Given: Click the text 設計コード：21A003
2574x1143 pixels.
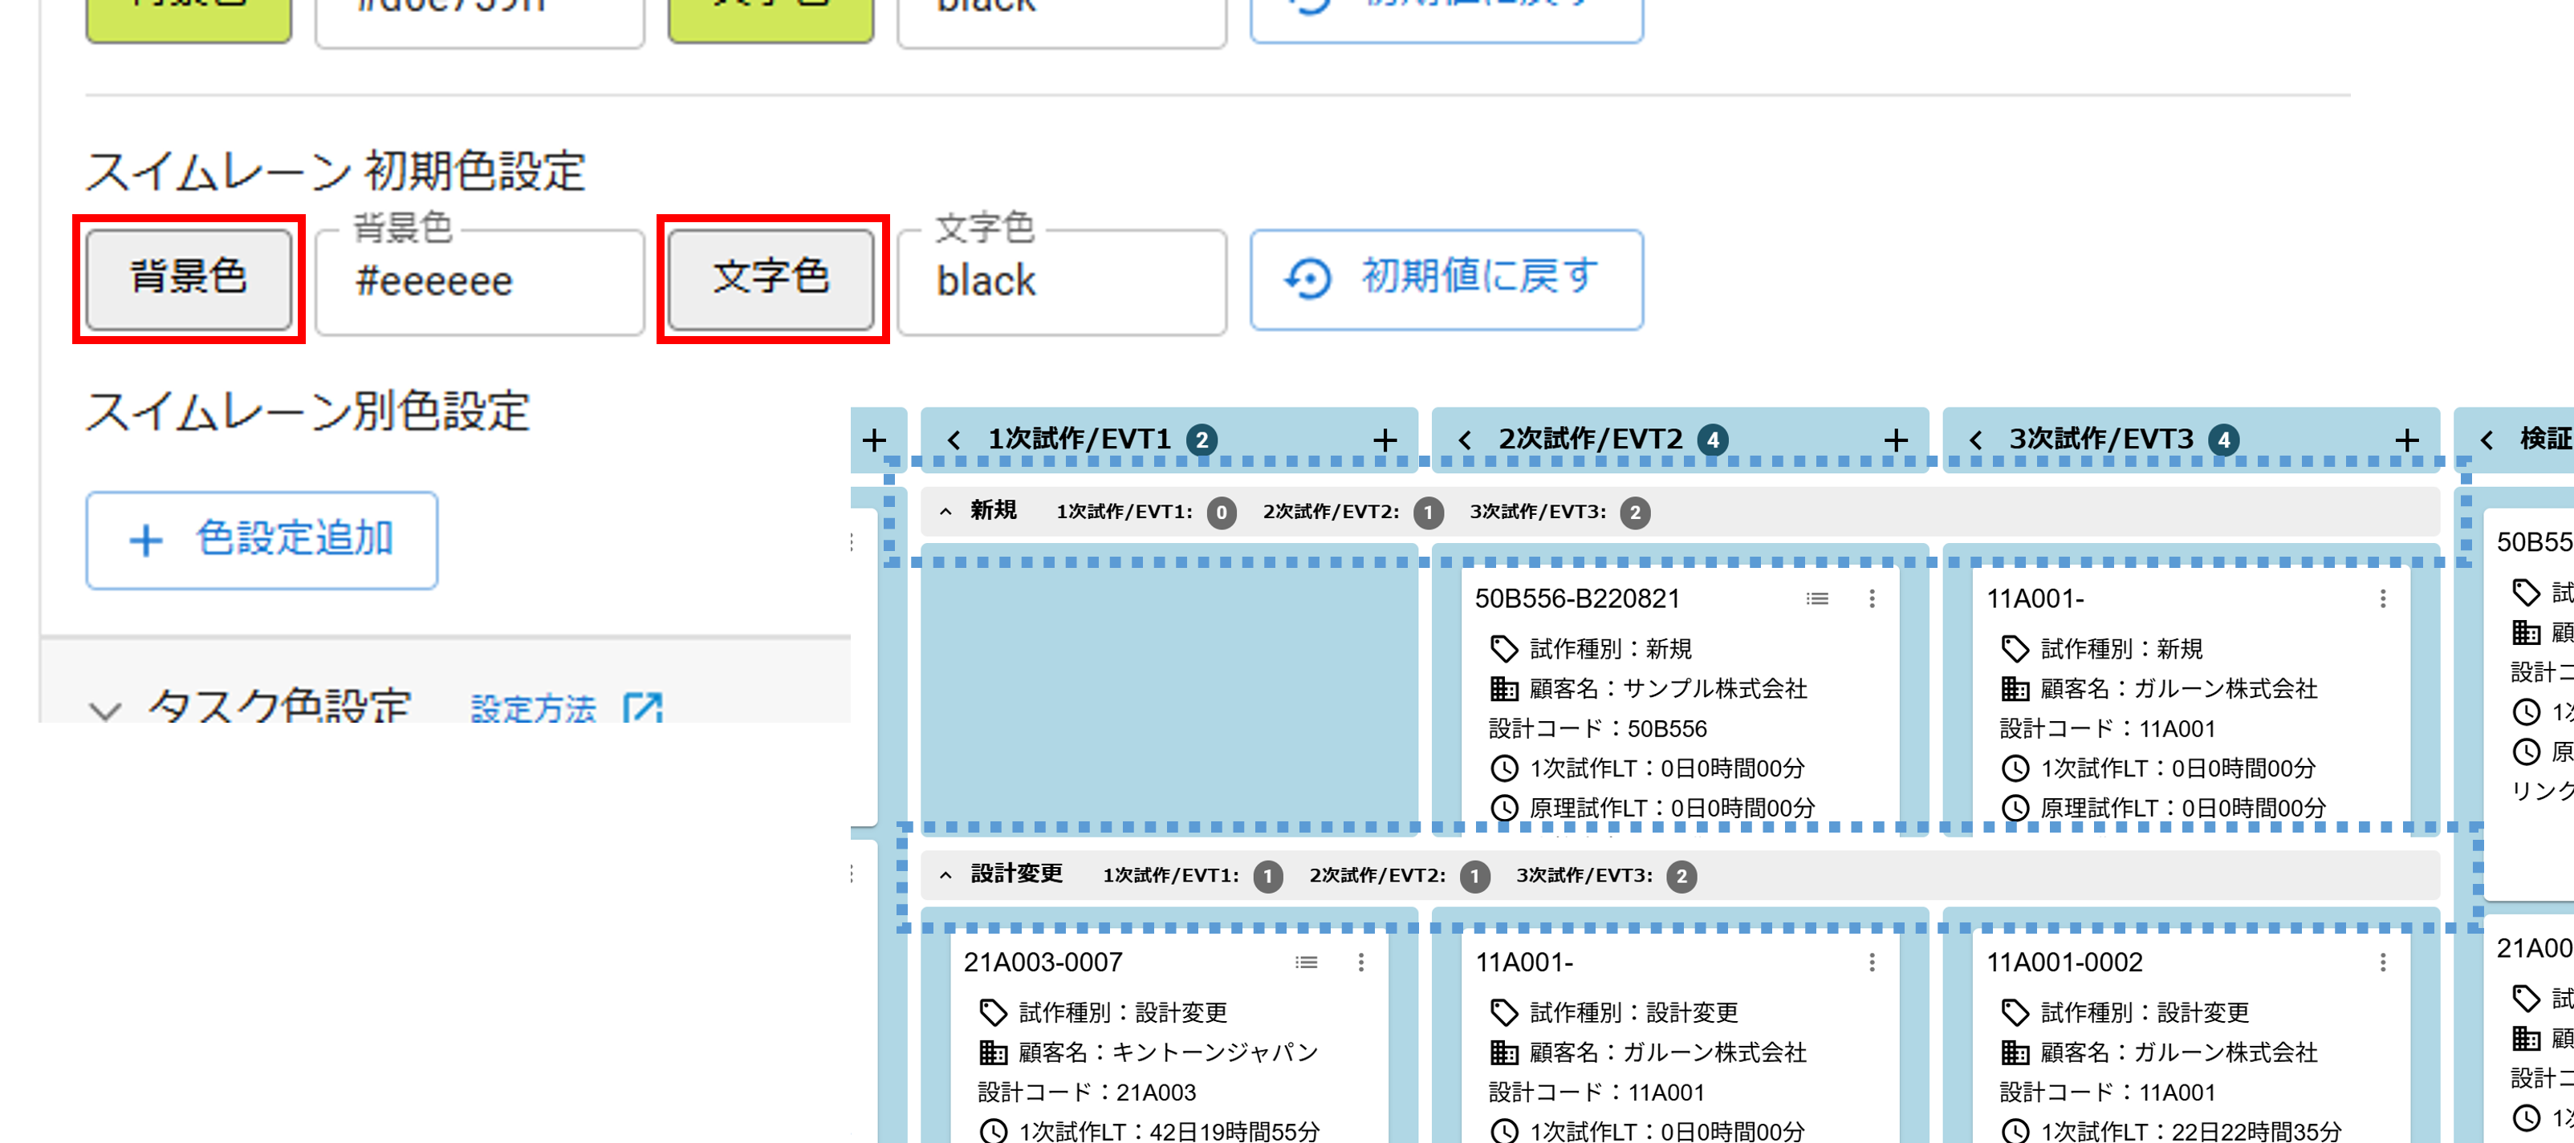Looking at the screenshot, I should click(1088, 1092).
